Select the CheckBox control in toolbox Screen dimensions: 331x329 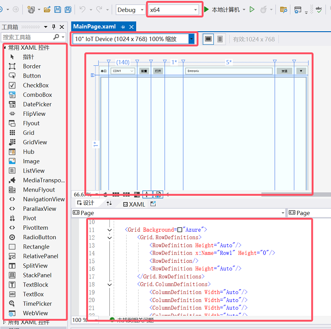[x=35, y=85]
